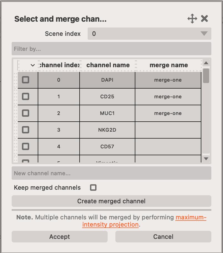Screen dimensions: 223x253
Task: Close the Select and merge channels dialog
Action: 204,19
